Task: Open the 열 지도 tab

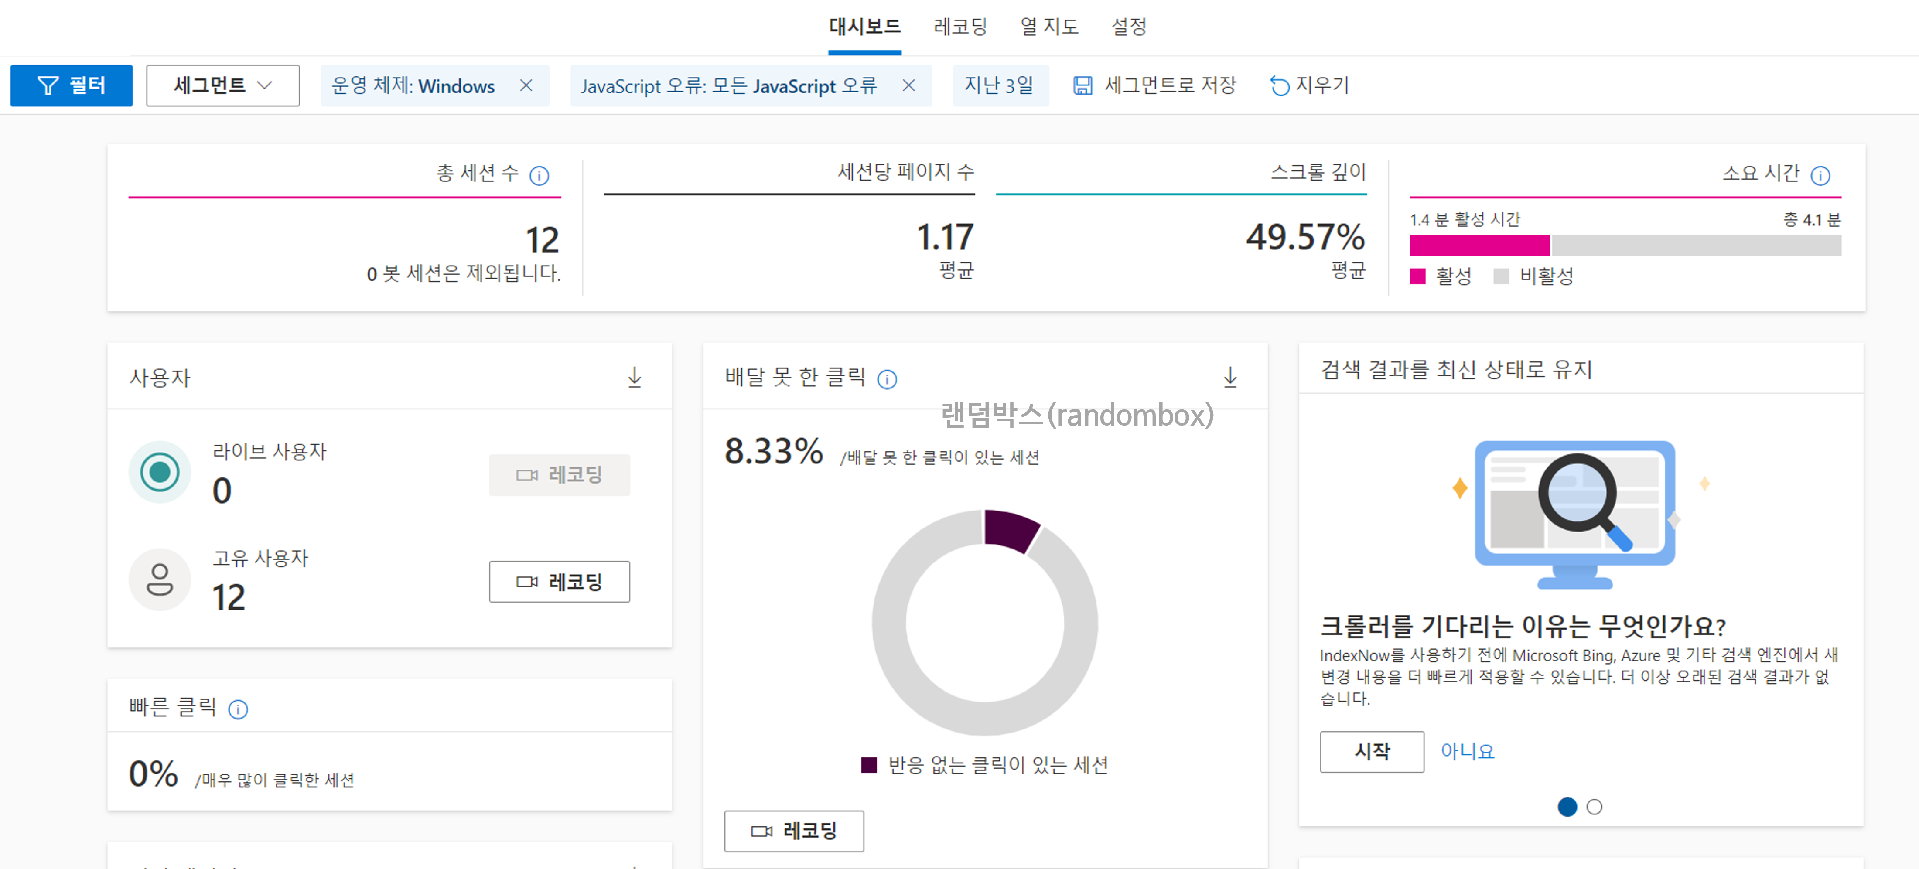Action: click(x=1050, y=27)
